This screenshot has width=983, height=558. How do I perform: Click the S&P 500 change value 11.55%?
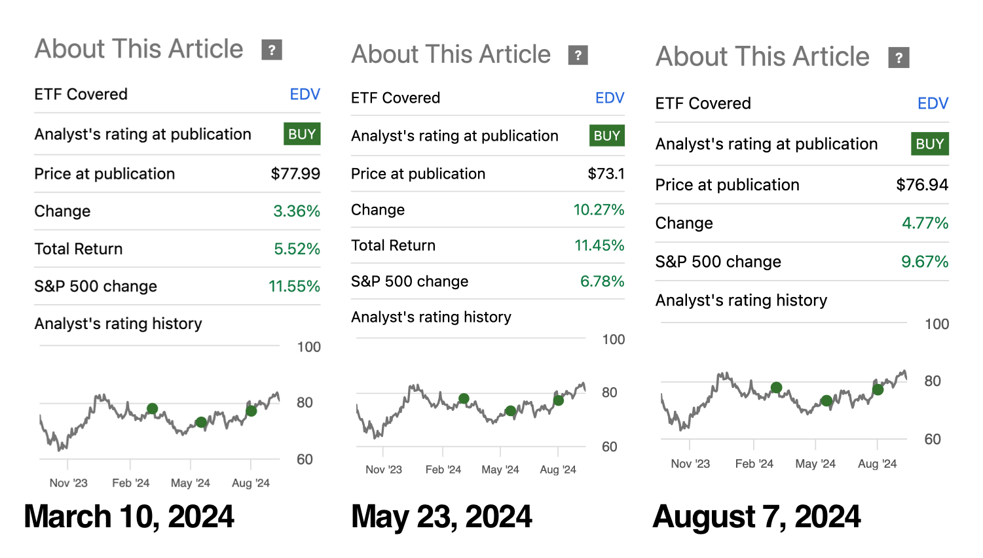click(294, 286)
